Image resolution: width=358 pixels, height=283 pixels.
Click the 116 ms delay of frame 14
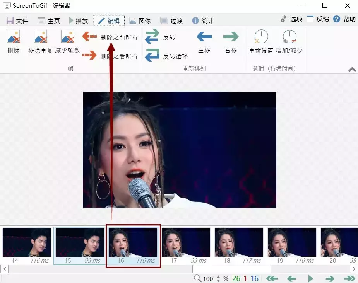[x=40, y=261]
